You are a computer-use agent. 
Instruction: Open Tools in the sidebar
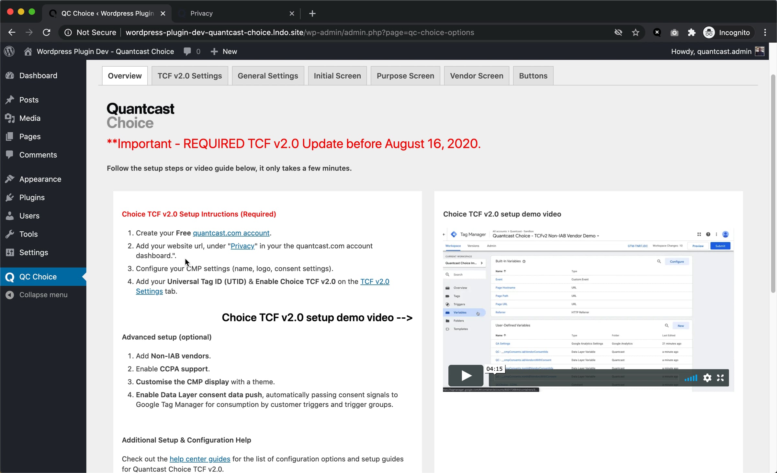(x=43, y=234)
